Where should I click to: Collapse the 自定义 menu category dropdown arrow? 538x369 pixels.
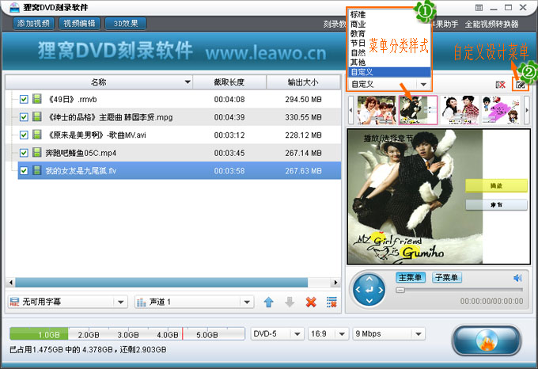423,84
